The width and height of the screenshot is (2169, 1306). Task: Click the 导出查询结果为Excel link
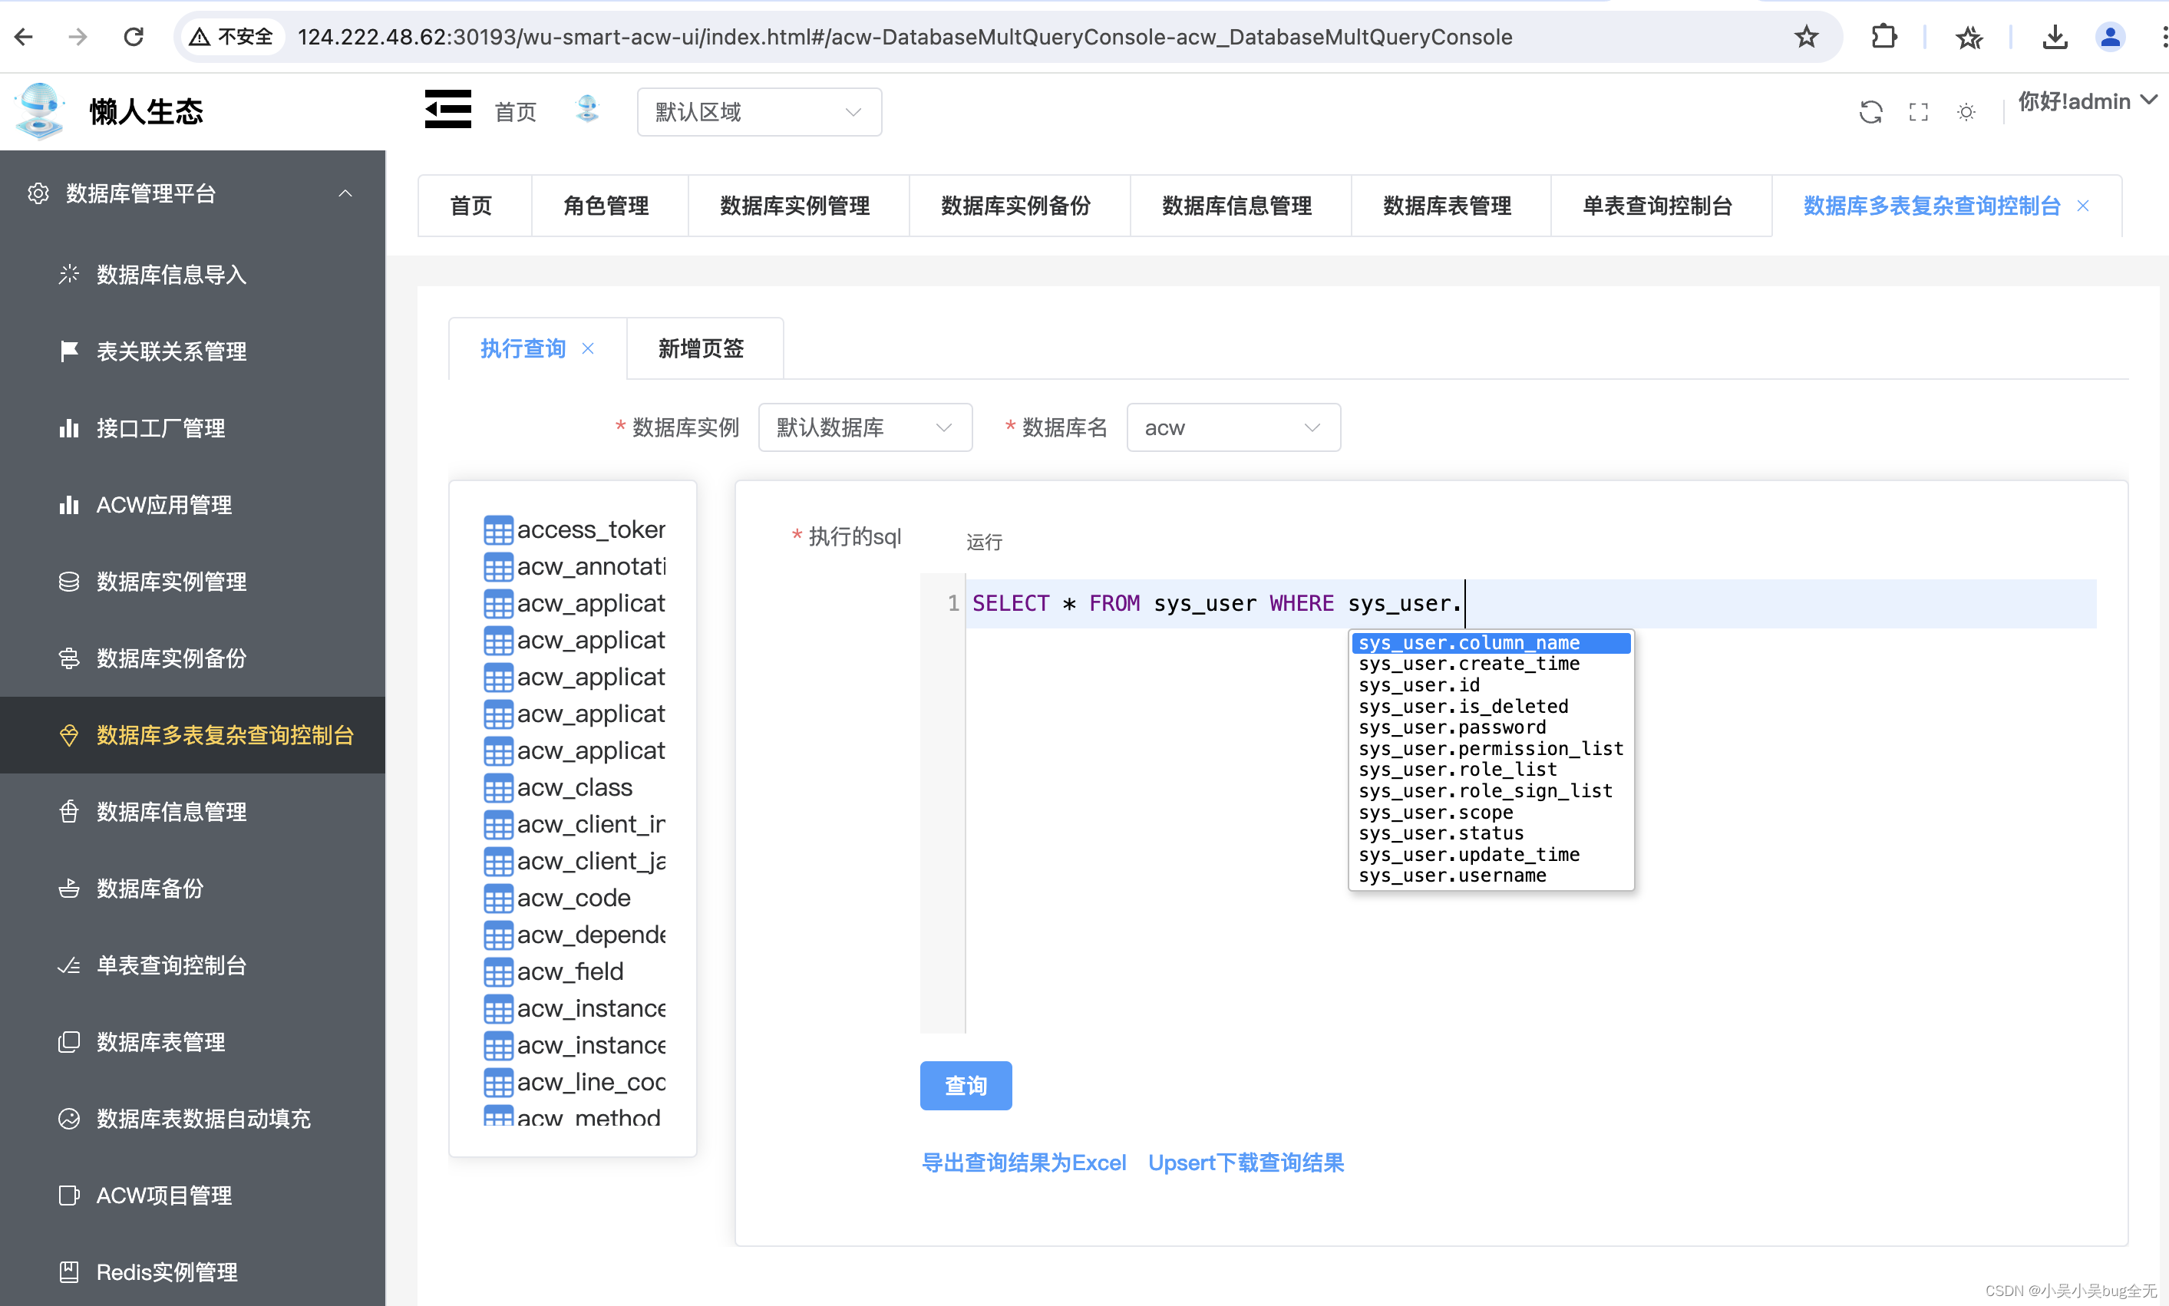tap(1023, 1163)
